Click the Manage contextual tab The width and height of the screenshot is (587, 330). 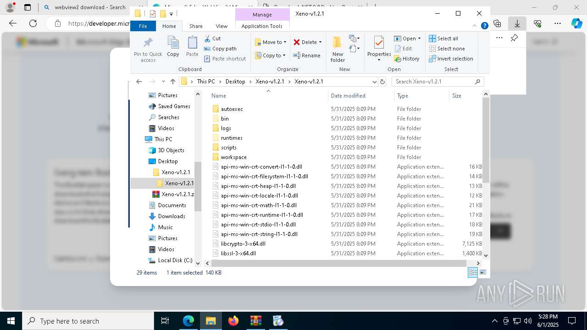[262, 15]
